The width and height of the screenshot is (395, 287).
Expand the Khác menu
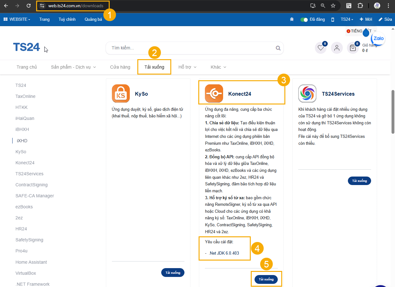(x=218, y=67)
